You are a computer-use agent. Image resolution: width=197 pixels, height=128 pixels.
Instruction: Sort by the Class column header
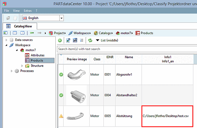click(x=97, y=59)
